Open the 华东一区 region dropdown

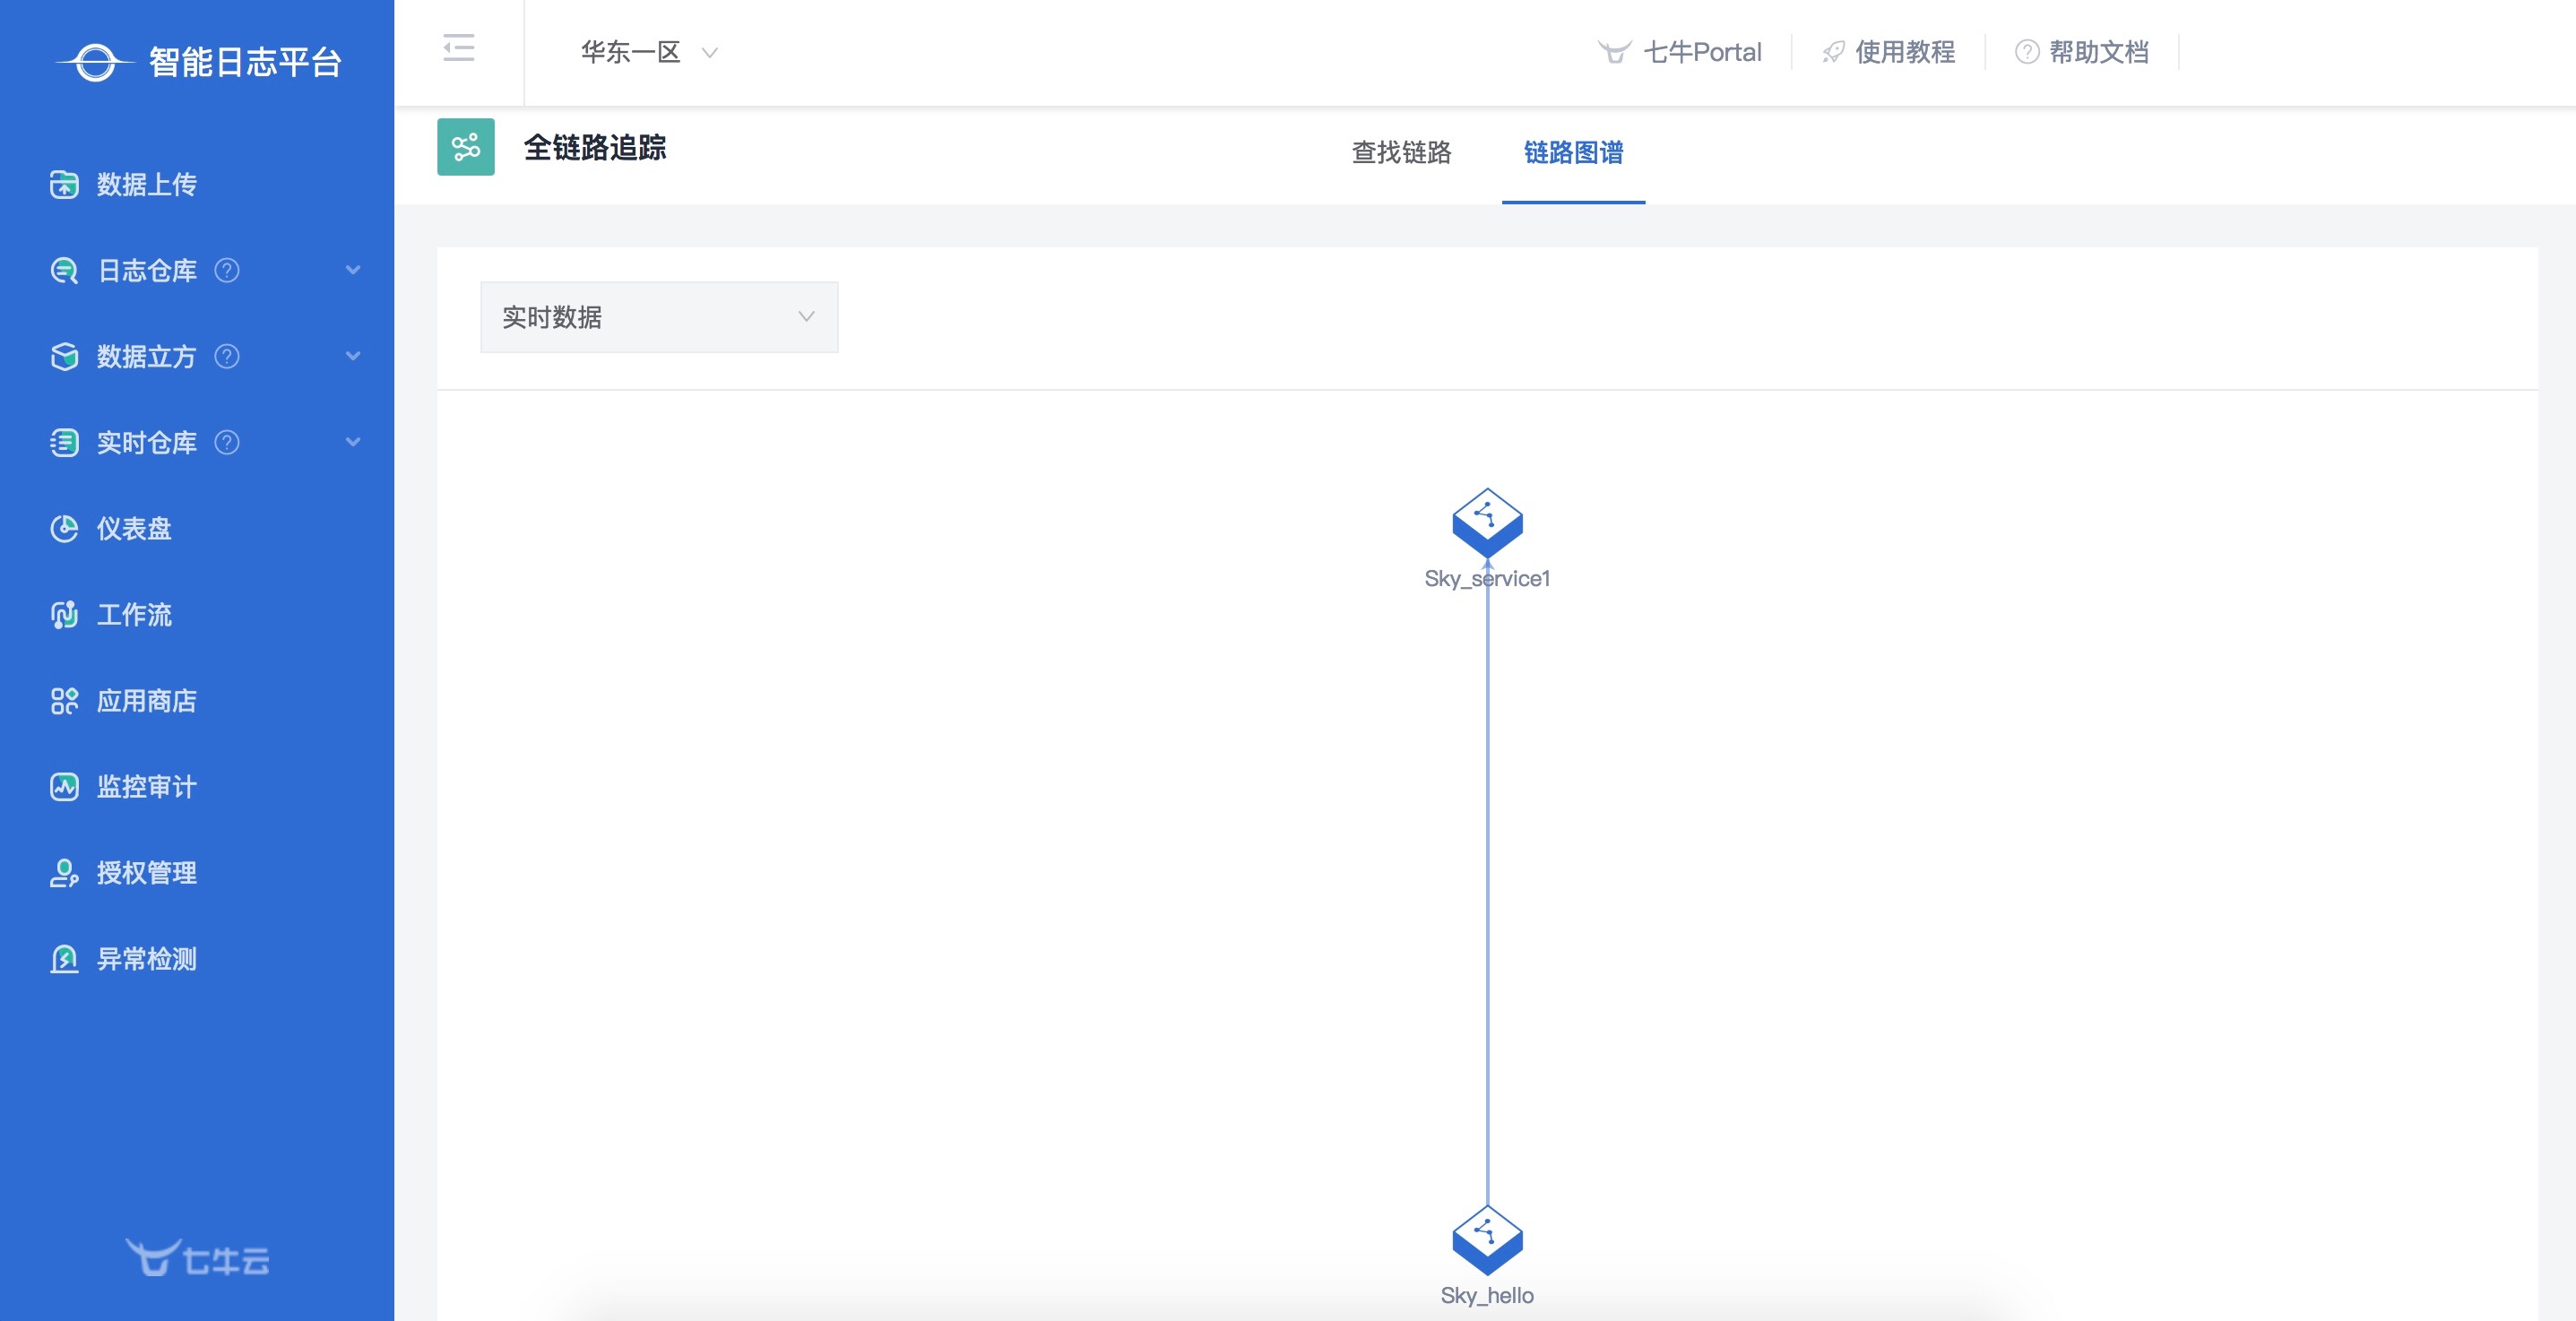650,52
